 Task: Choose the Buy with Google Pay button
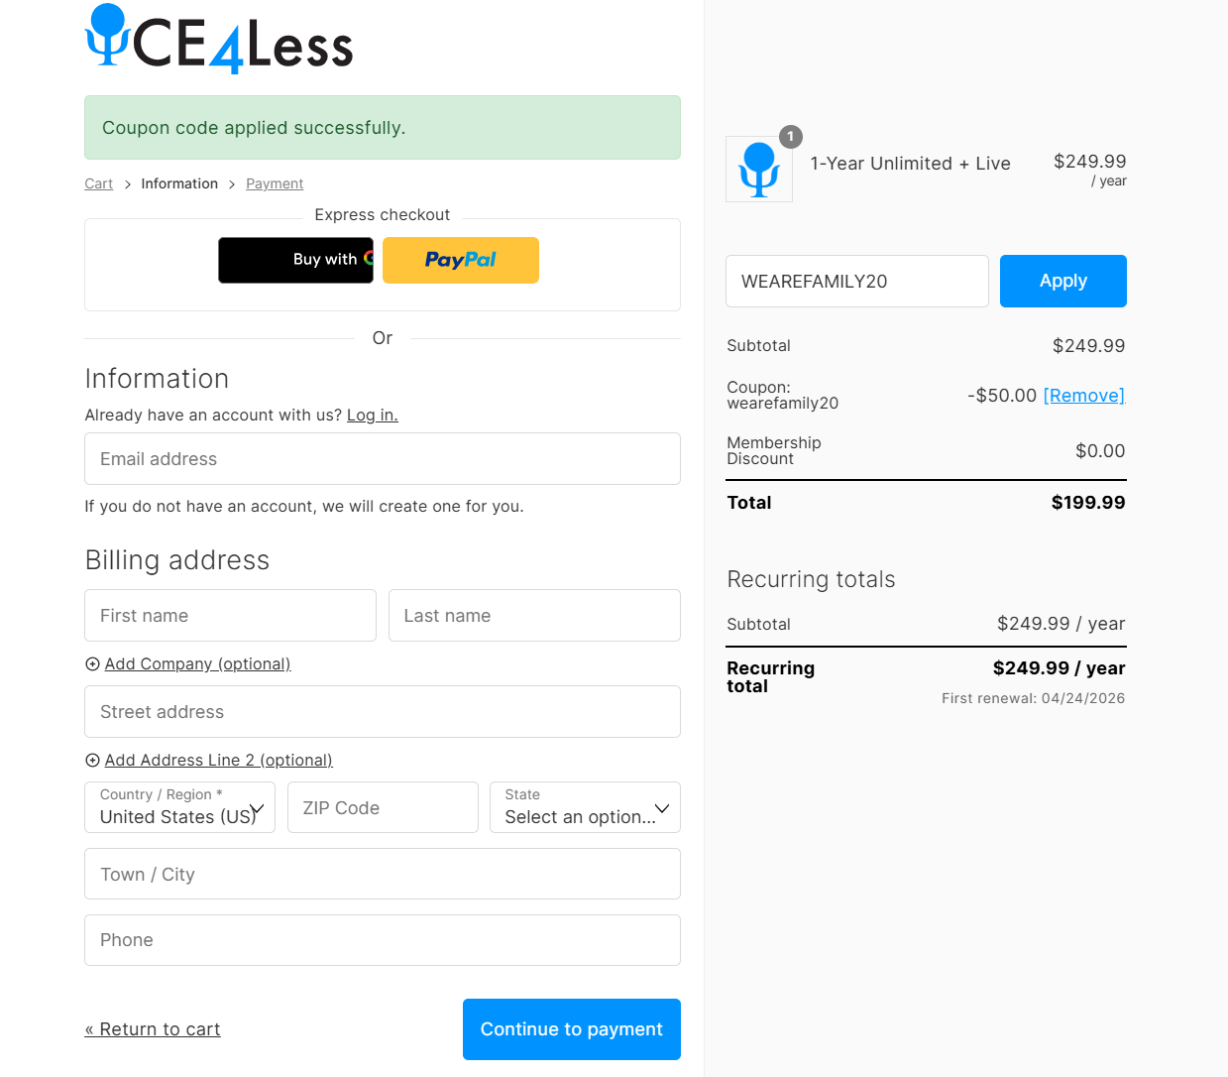(295, 260)
